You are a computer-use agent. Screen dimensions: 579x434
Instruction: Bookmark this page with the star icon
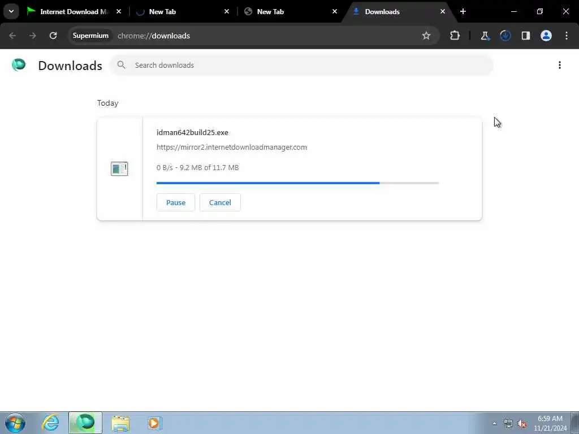(x=426, y=36)
